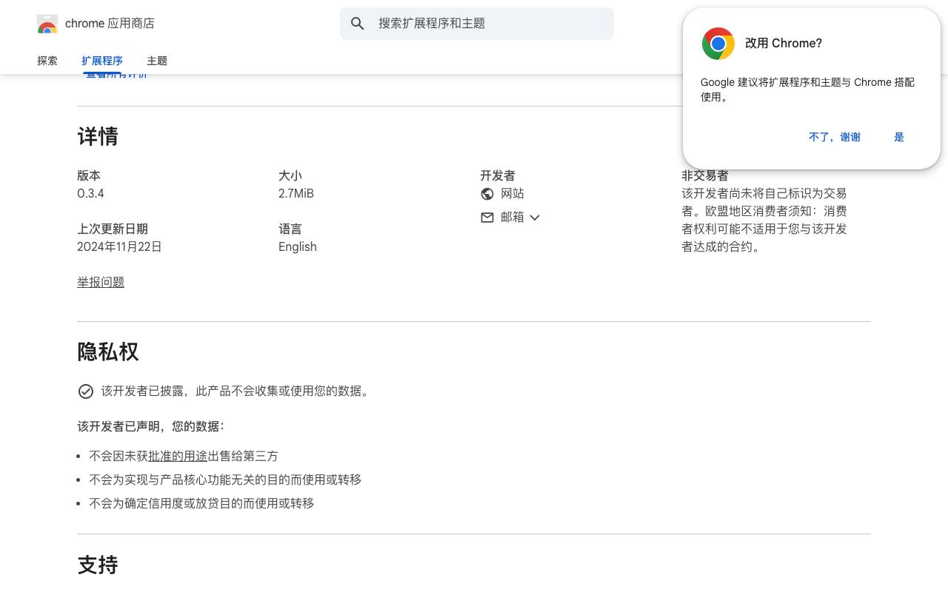Click the 举报问题 link
The height and width of the screenshot is (592, 948).
pyautogui.click(x=101, y=283)
